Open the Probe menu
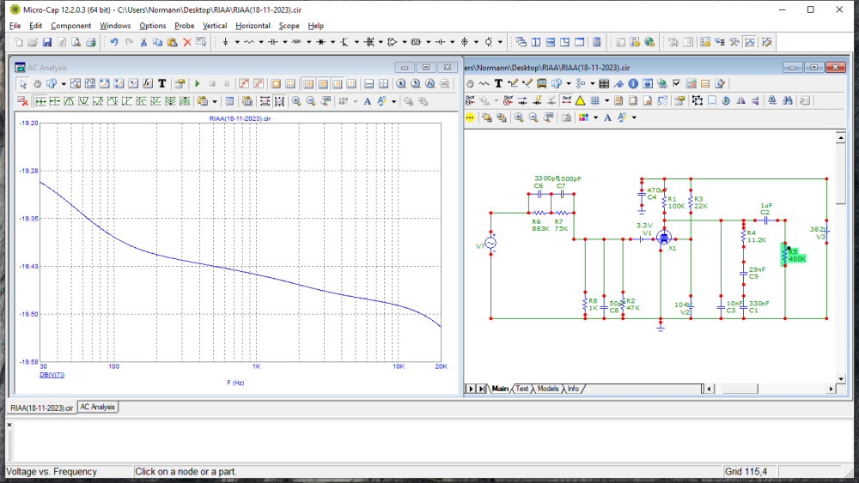 click(x=184, y=26)
